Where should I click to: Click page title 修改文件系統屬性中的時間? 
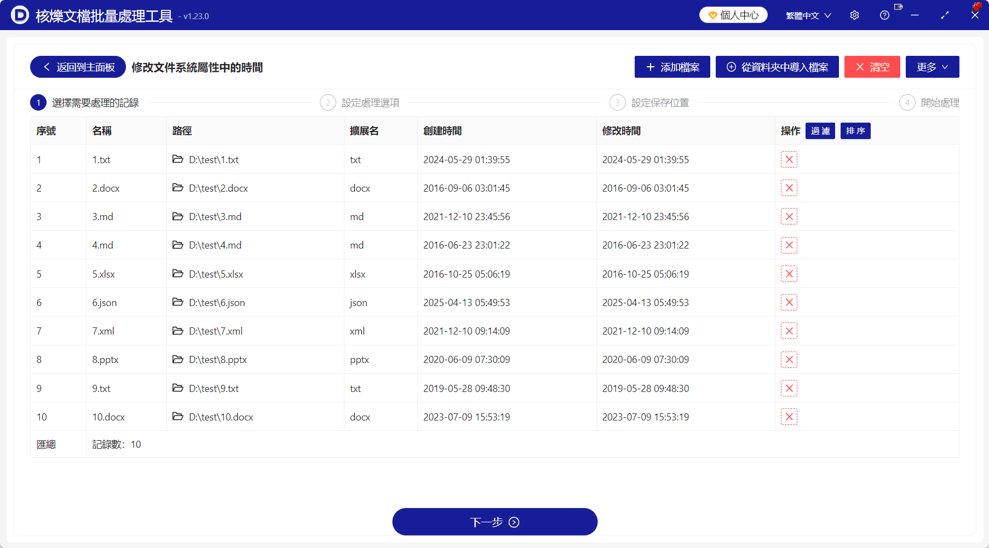point(197,67)
